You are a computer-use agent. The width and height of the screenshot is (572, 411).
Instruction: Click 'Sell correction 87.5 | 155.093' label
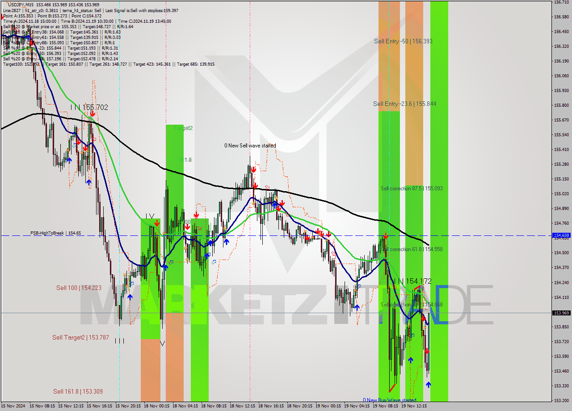(412, 189)
